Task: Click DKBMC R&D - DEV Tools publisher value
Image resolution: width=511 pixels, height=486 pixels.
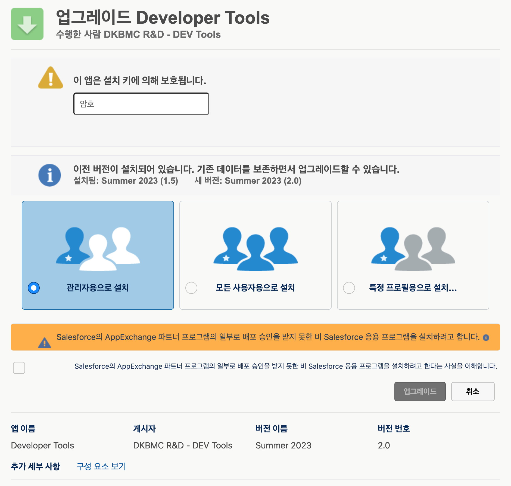Action: (183, 445)
